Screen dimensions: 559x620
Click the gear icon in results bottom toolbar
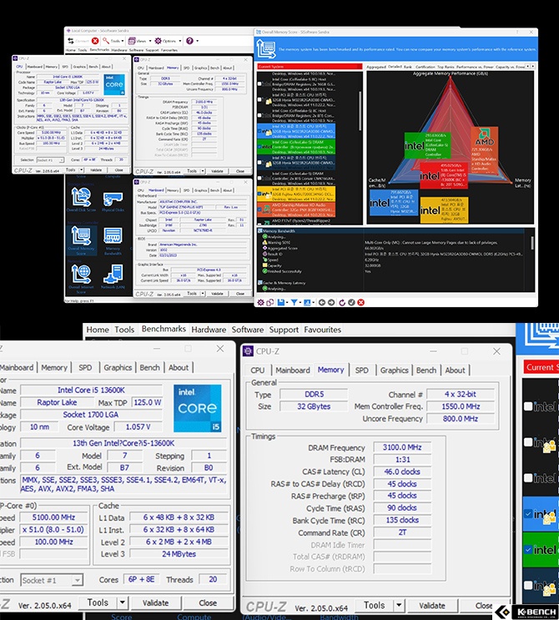tap(261, 302)
